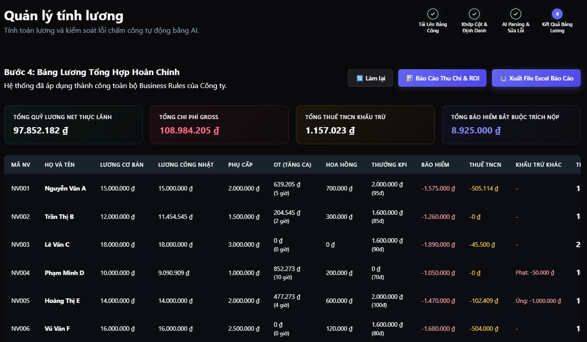Click the 1.157.023 ₫ tax total value
The image size is (587, 342).
coord(330,131)
